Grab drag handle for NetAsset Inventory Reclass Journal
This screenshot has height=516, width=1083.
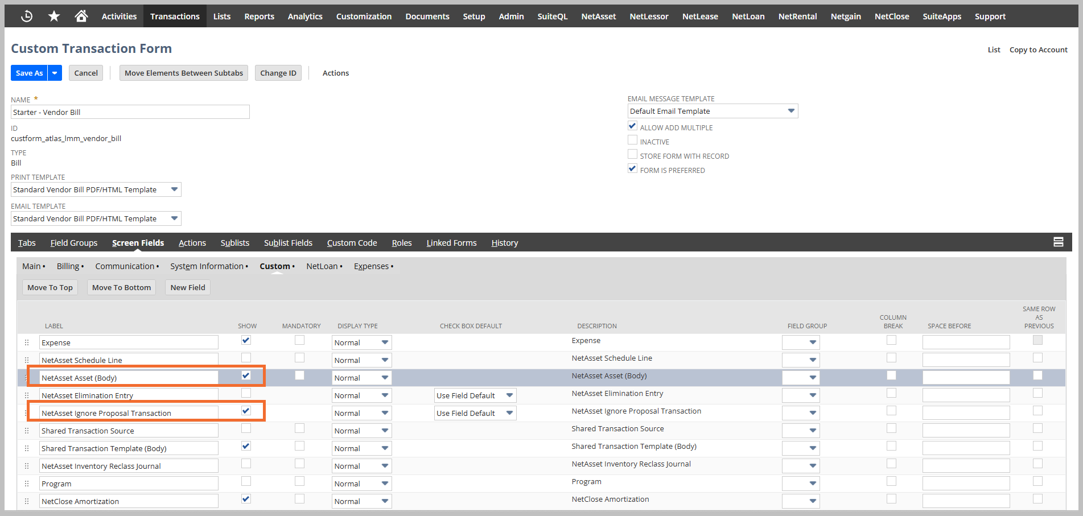(27, 466)
